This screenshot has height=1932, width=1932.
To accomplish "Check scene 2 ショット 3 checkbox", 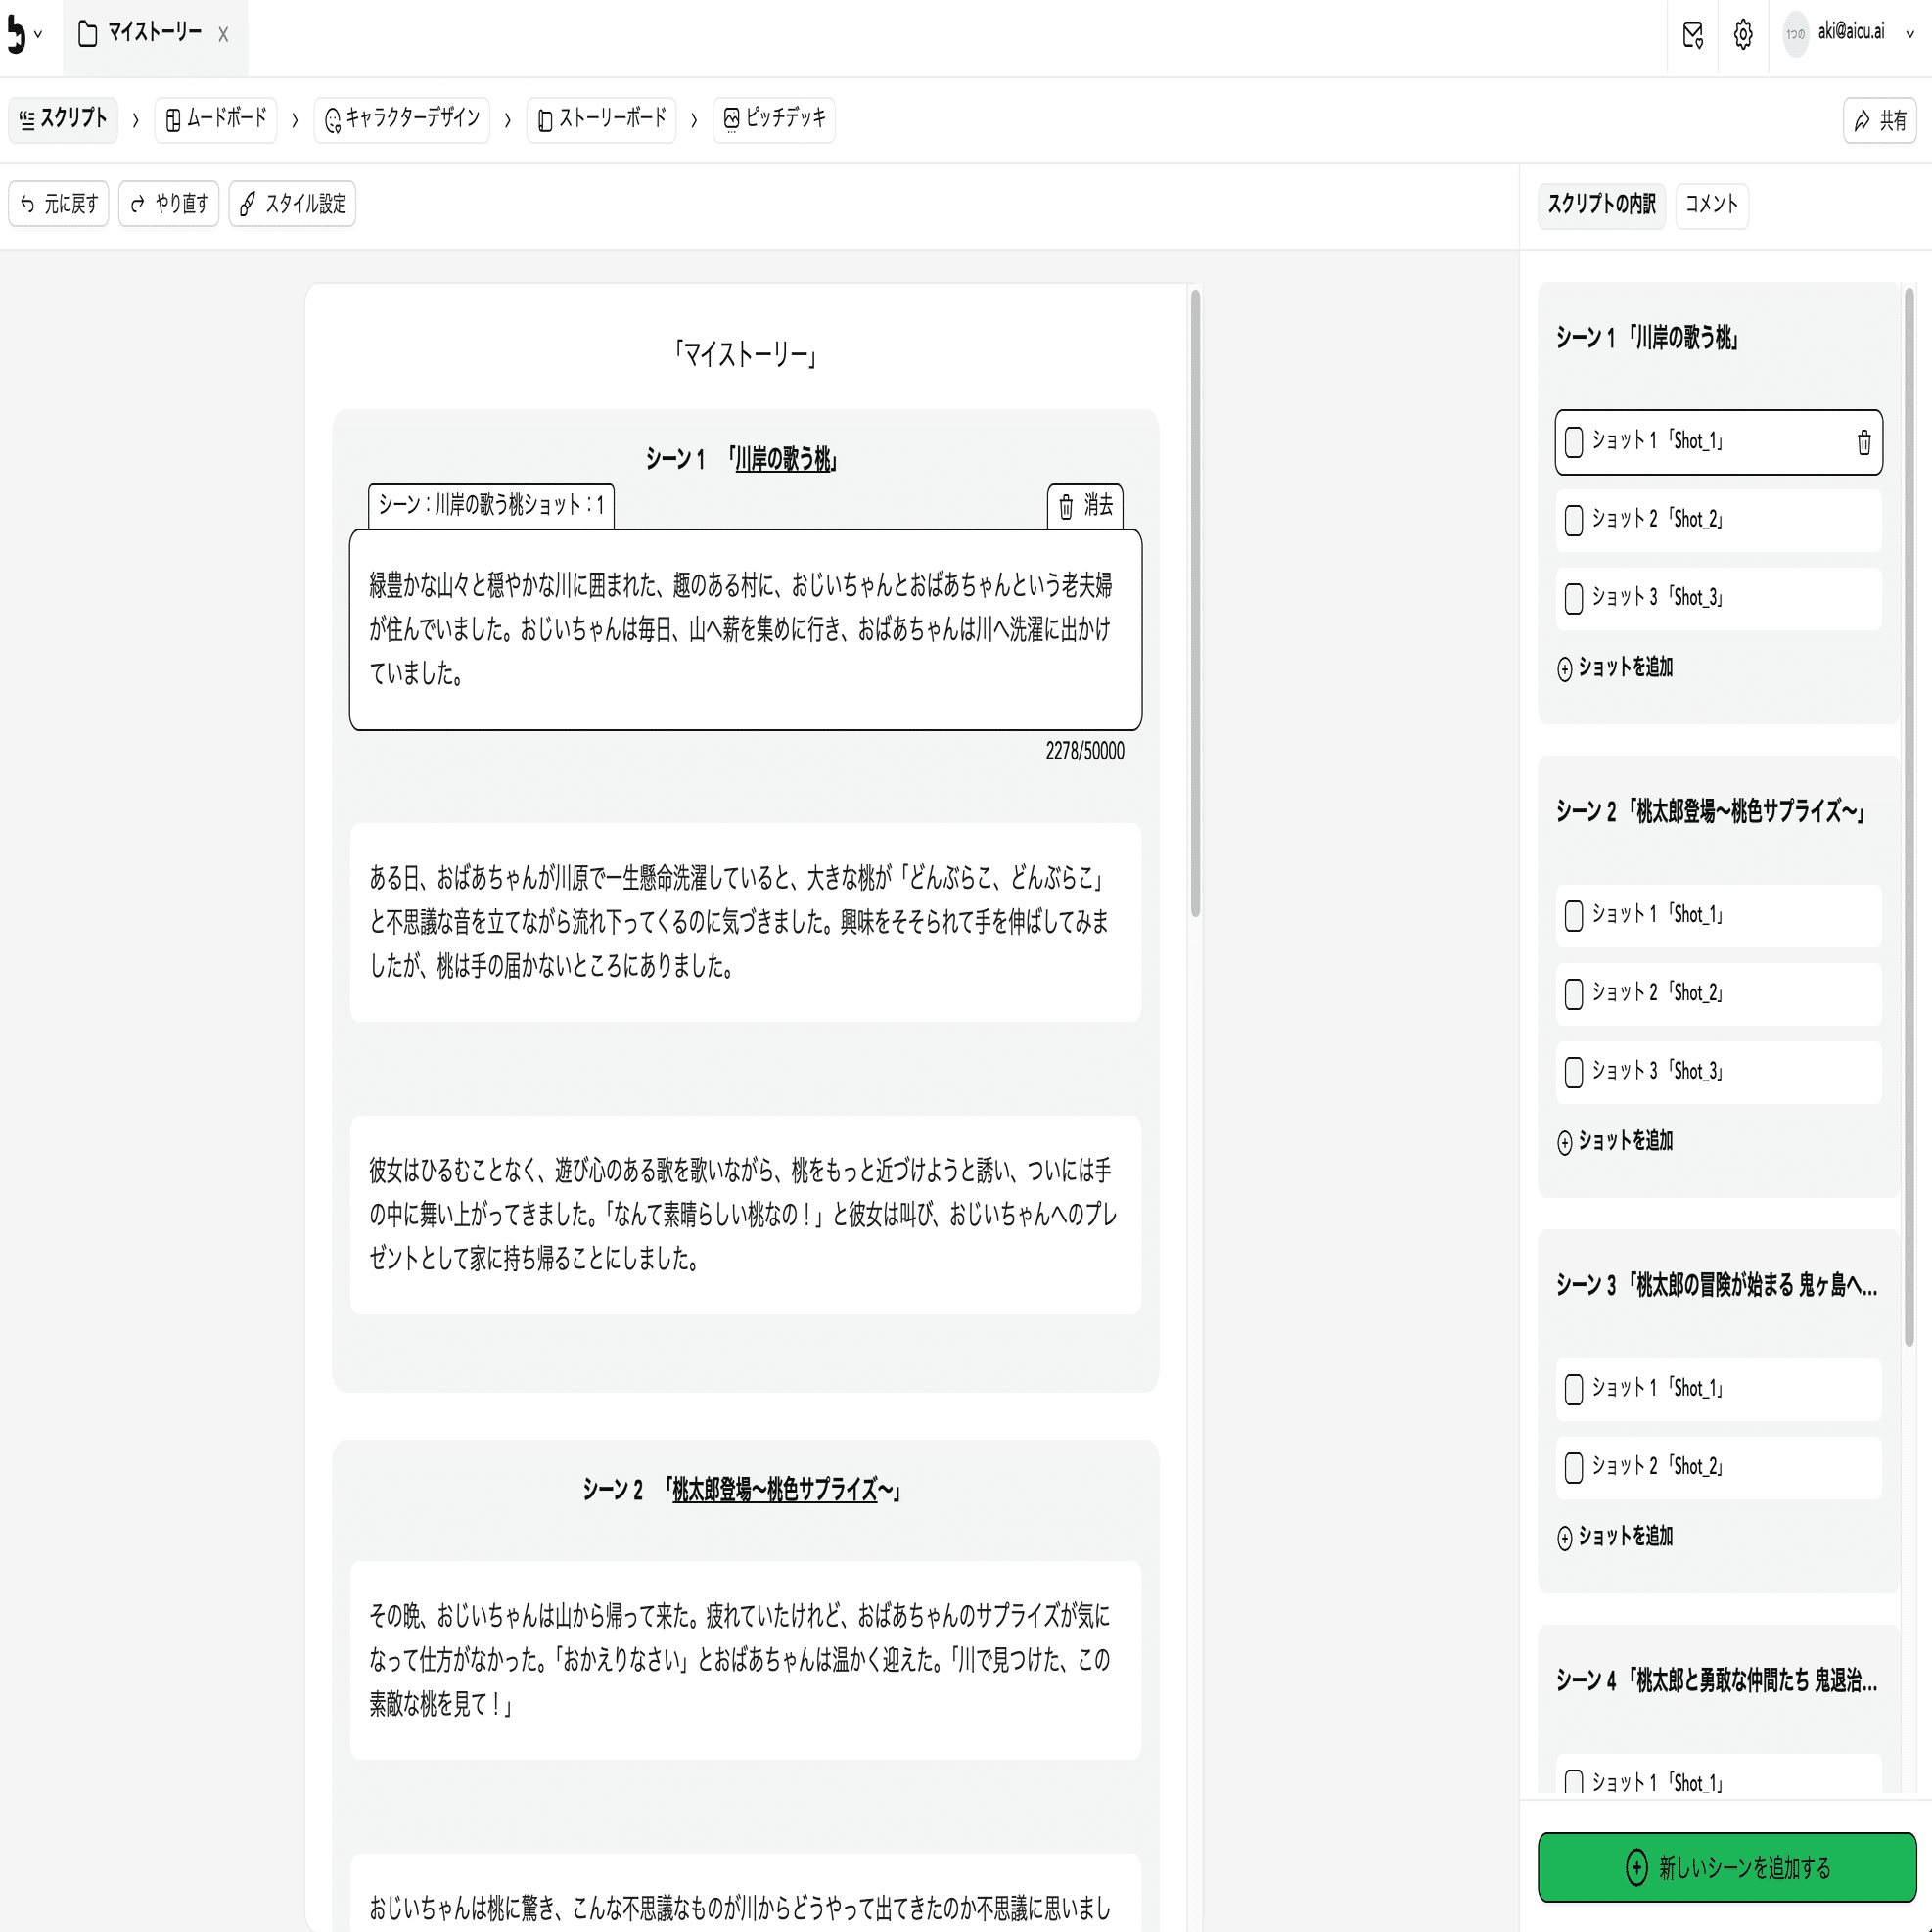I will pos(1573,1072).
